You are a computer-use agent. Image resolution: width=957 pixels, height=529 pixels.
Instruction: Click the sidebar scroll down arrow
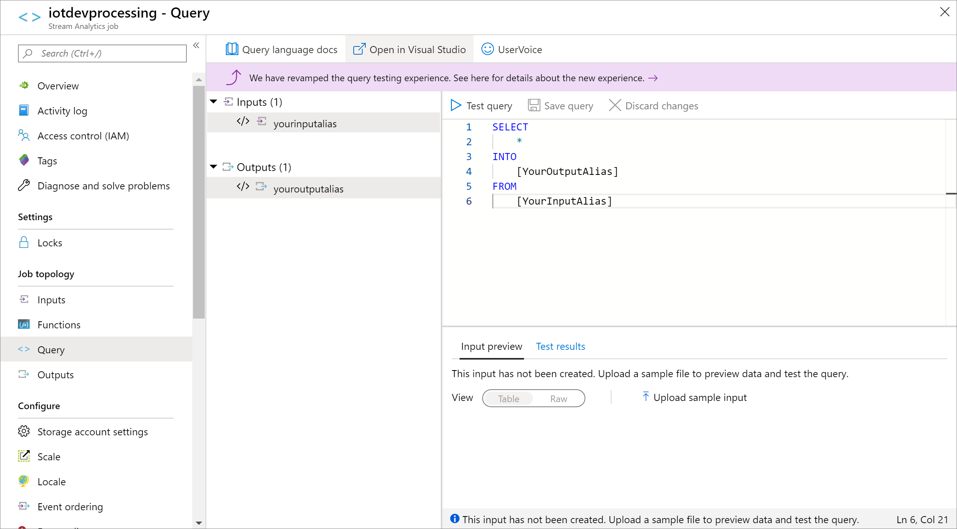pos(199,523)
